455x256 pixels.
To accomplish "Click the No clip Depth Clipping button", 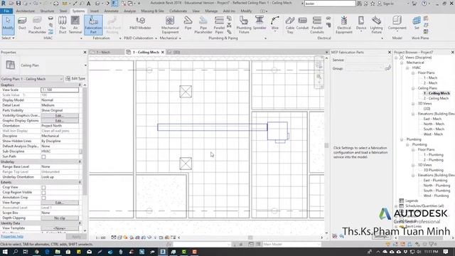I will click(x=60, y=218).
